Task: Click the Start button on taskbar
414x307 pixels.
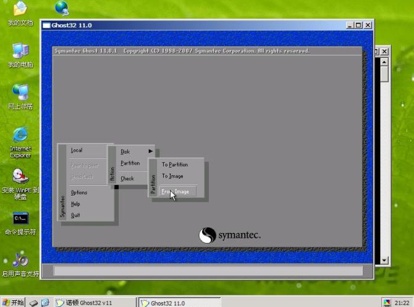Action: pos(13,303)
